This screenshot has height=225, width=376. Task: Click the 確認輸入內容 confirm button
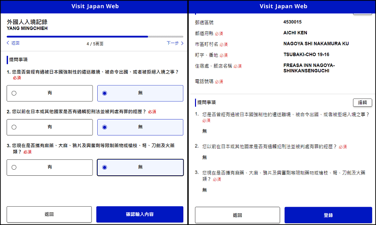coord(140,214)
